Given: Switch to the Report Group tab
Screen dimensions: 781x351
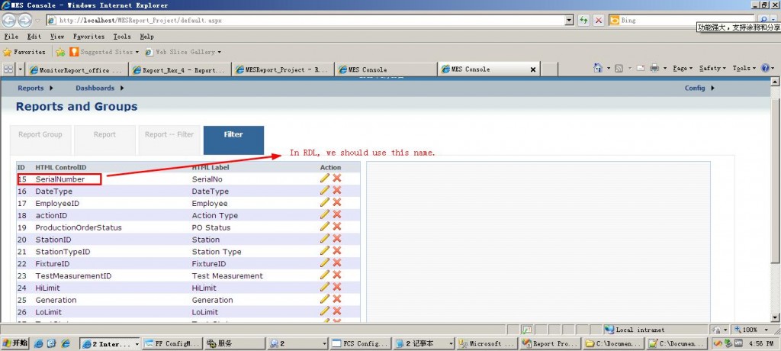Looking at the screenshot, I should pos(40,140).
